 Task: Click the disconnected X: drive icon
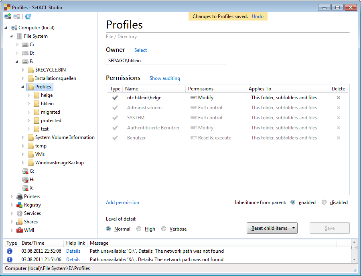tap(25, 188)
